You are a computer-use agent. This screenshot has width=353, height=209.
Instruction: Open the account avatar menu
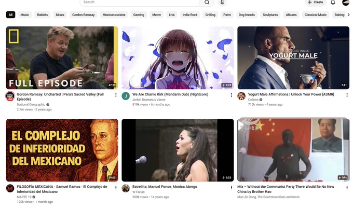point(346,3)
